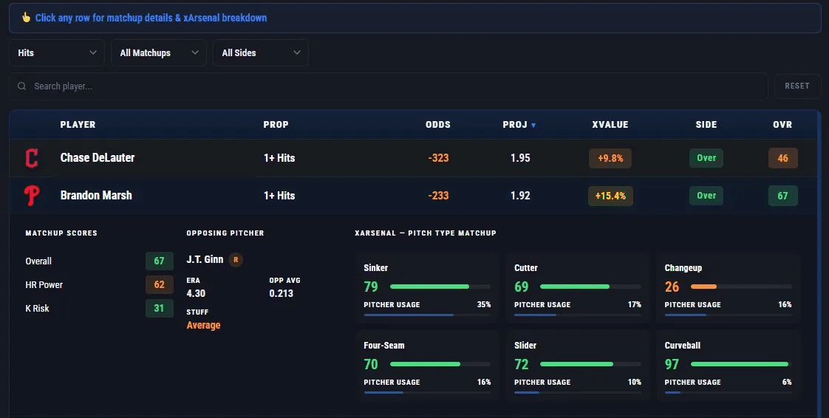
Task: Click the Four-Seam matchup score bar
Action: click(440, 364)
